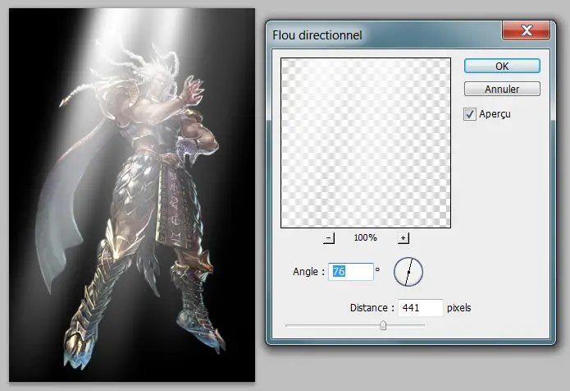Screen dimensions: 570x391
Task: Click the checkerboard preview area
Action: click(x=366, y=143)
